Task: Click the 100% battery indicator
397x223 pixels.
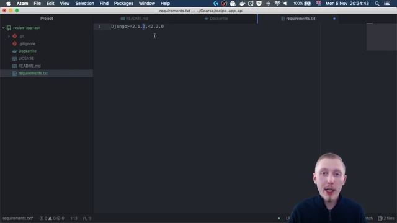Action: coord(302,3)
